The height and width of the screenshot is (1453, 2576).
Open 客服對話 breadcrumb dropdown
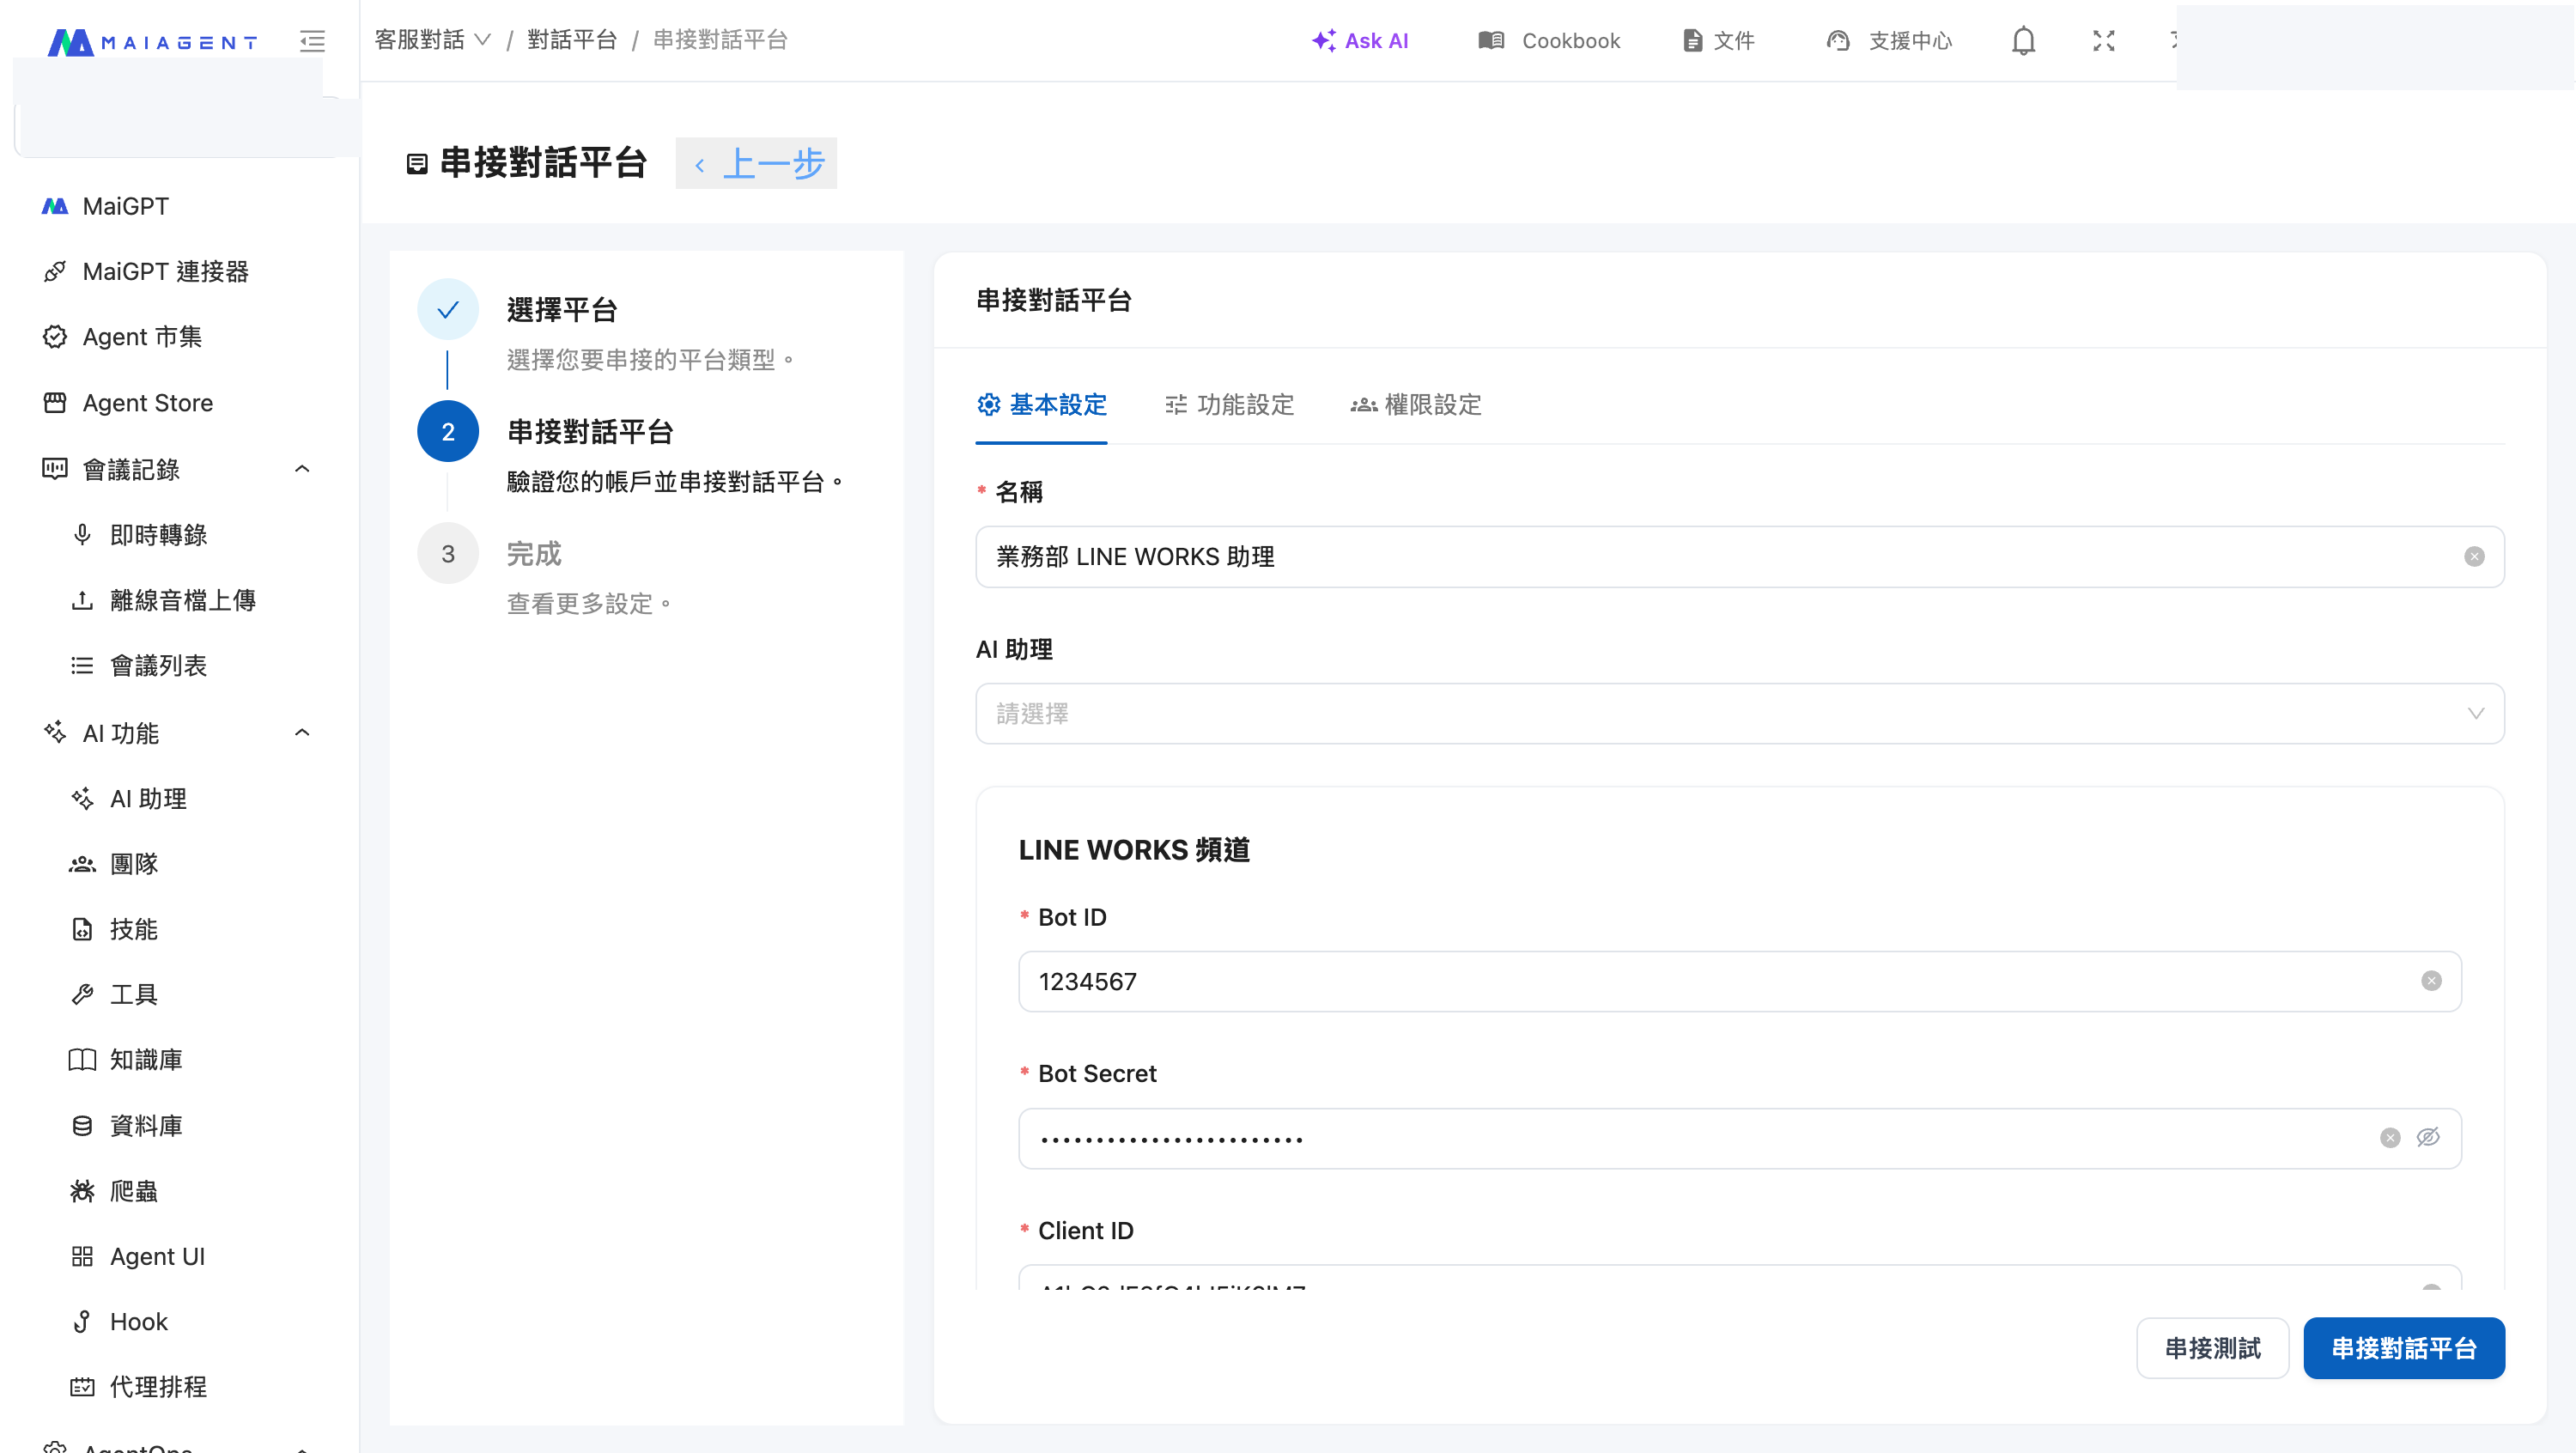433,40
